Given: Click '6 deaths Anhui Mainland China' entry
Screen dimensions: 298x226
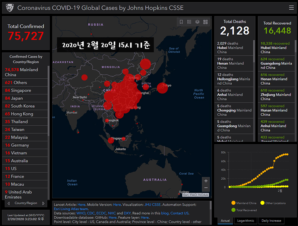Looking at the screenshot, I should (x=234, y=95).
